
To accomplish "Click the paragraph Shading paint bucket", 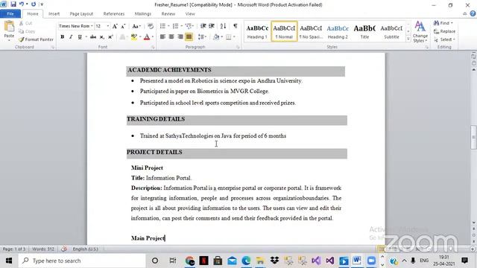I will (216, 36).
